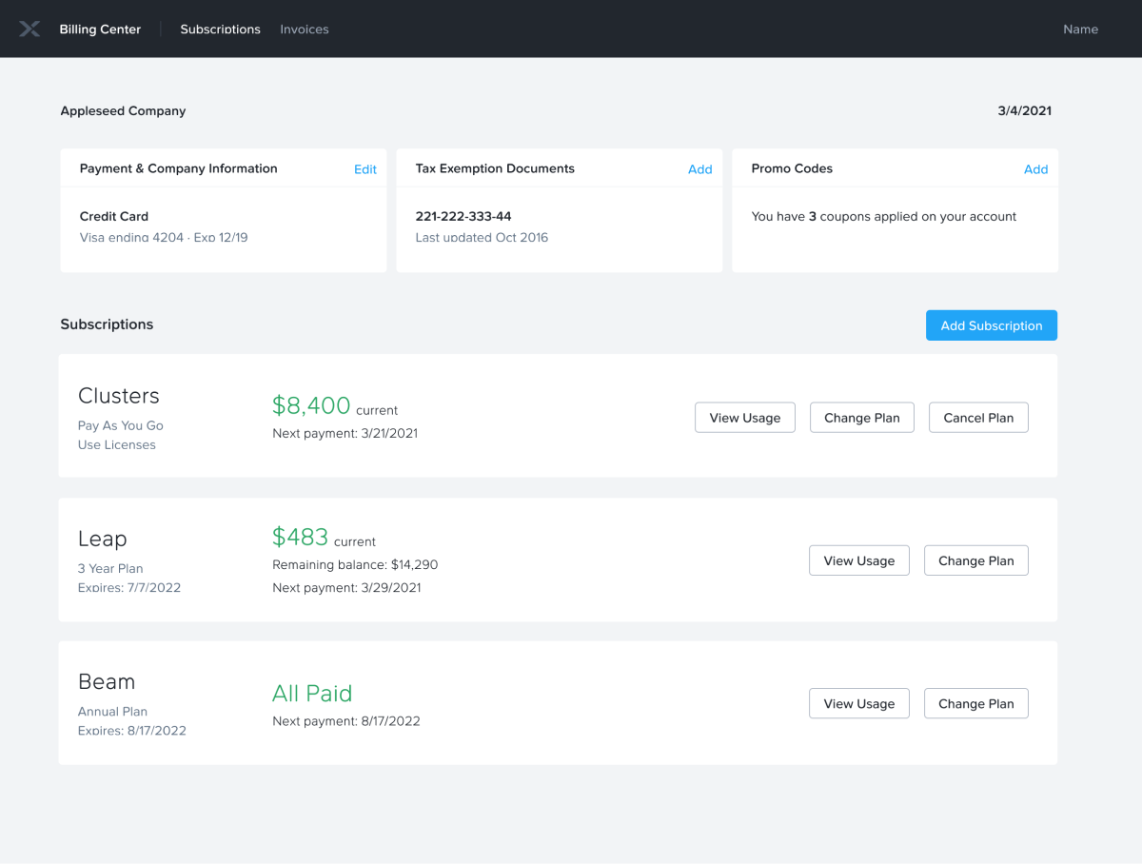Change plan for the Clusters subscription
Viewport: 1142px width, 864px height.
pos(861,417)
